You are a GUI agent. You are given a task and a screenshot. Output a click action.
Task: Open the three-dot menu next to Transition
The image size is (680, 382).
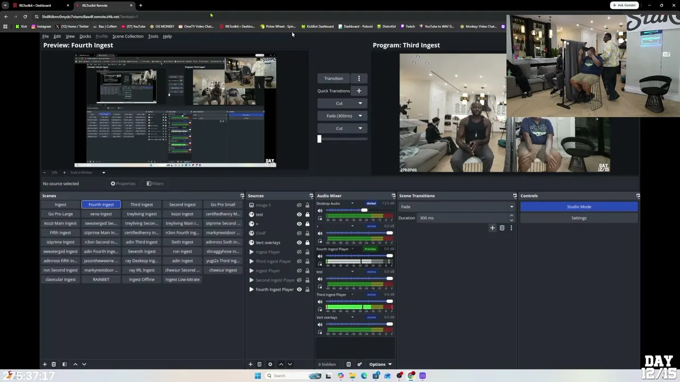359,79
